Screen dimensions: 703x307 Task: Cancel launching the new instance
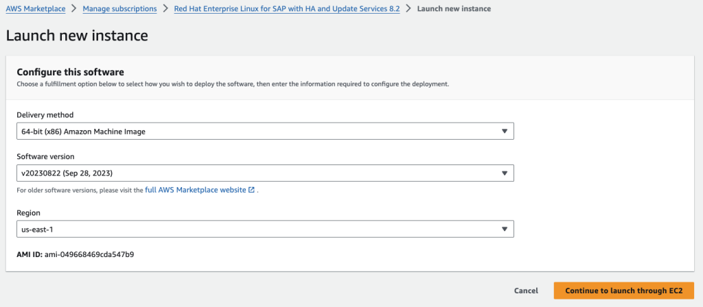pos(526,291)
